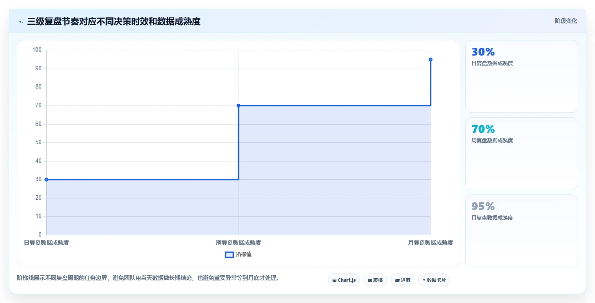Click the 30 y-axis tick label

click(x=39, y=179)
